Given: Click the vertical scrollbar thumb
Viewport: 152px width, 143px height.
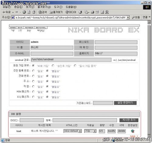Looking at the screenshot, I should [149, 80].
